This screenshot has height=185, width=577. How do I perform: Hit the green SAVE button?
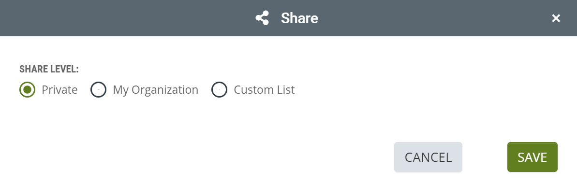(532, 157)
